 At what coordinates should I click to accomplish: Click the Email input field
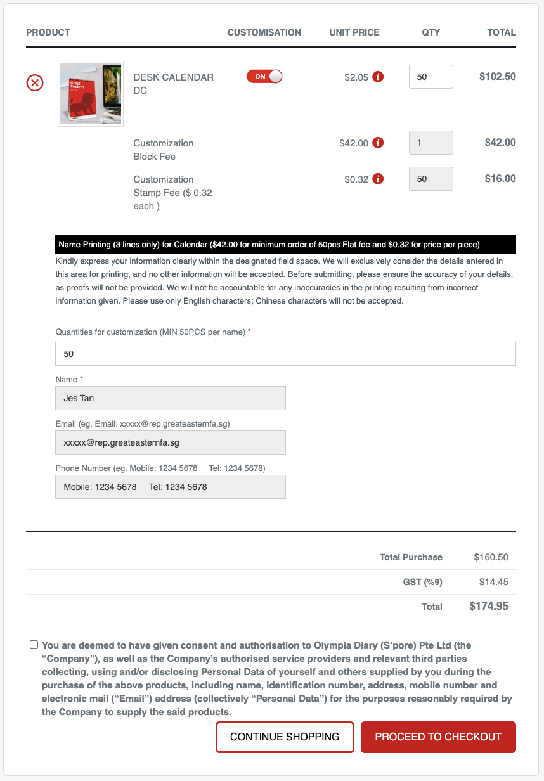(170, 442)
